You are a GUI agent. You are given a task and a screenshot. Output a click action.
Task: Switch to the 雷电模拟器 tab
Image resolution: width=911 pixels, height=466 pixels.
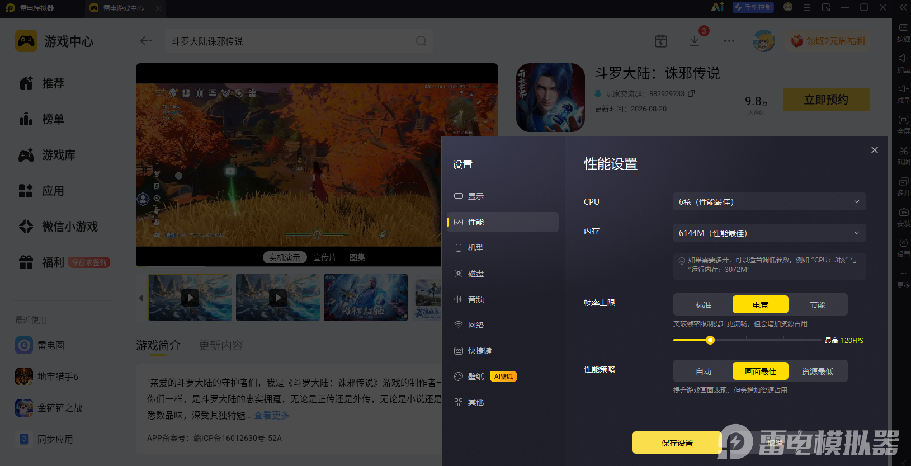(37, 8)
